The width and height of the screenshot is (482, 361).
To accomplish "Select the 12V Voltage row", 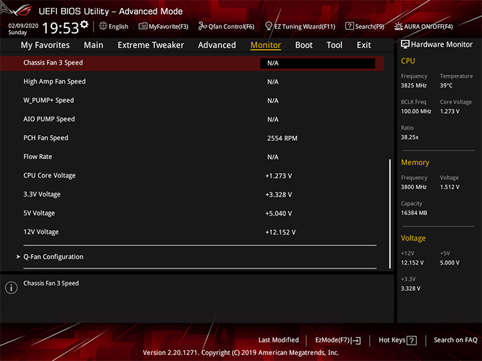I will point(192,232).
